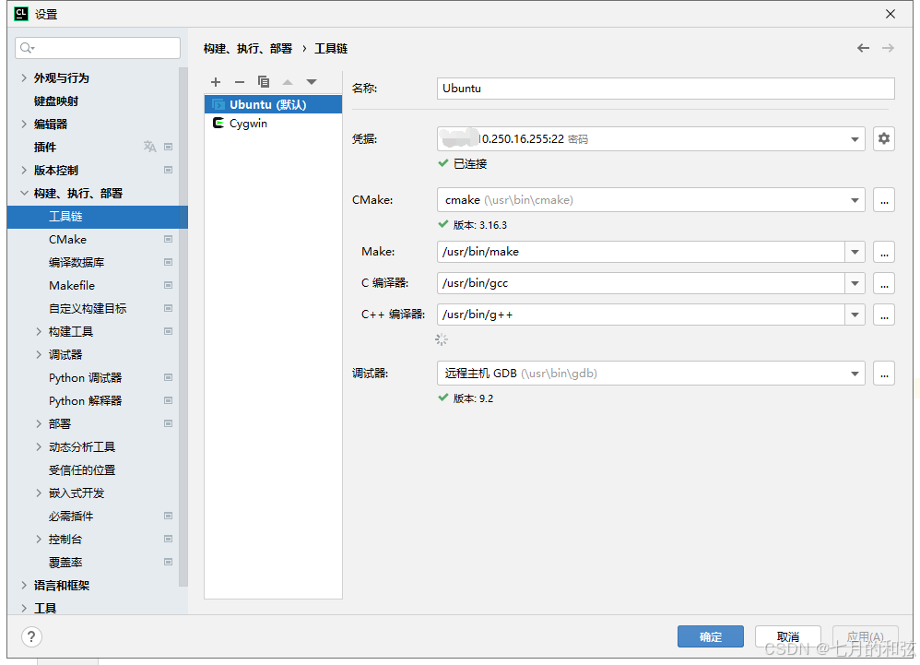Click 取消 to cancel
This screenshot has height=665, width=920.
(x=788, y=636)
